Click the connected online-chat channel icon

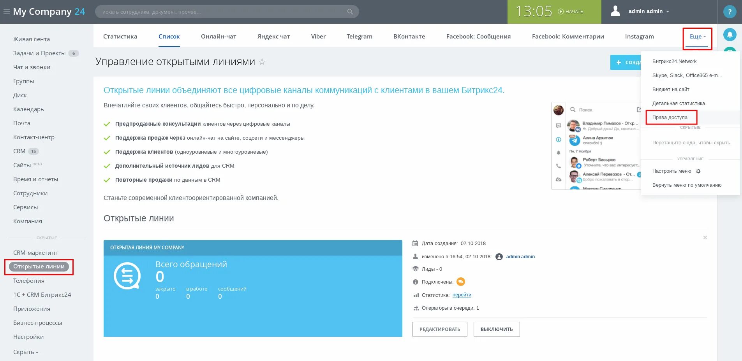[460, 282]
